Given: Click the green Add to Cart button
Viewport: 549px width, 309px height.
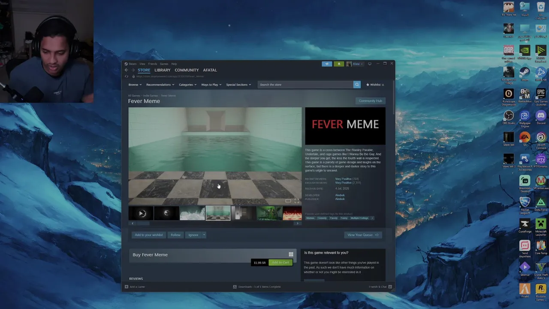Looking at the screenshot, I should (x=281, y=263).
